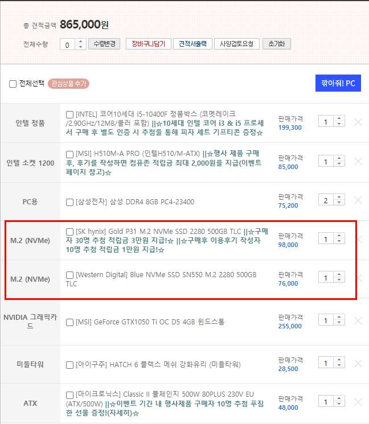
Task: Increase quantity for DDR4 8GB memory
Action: (x=339, y=196)
